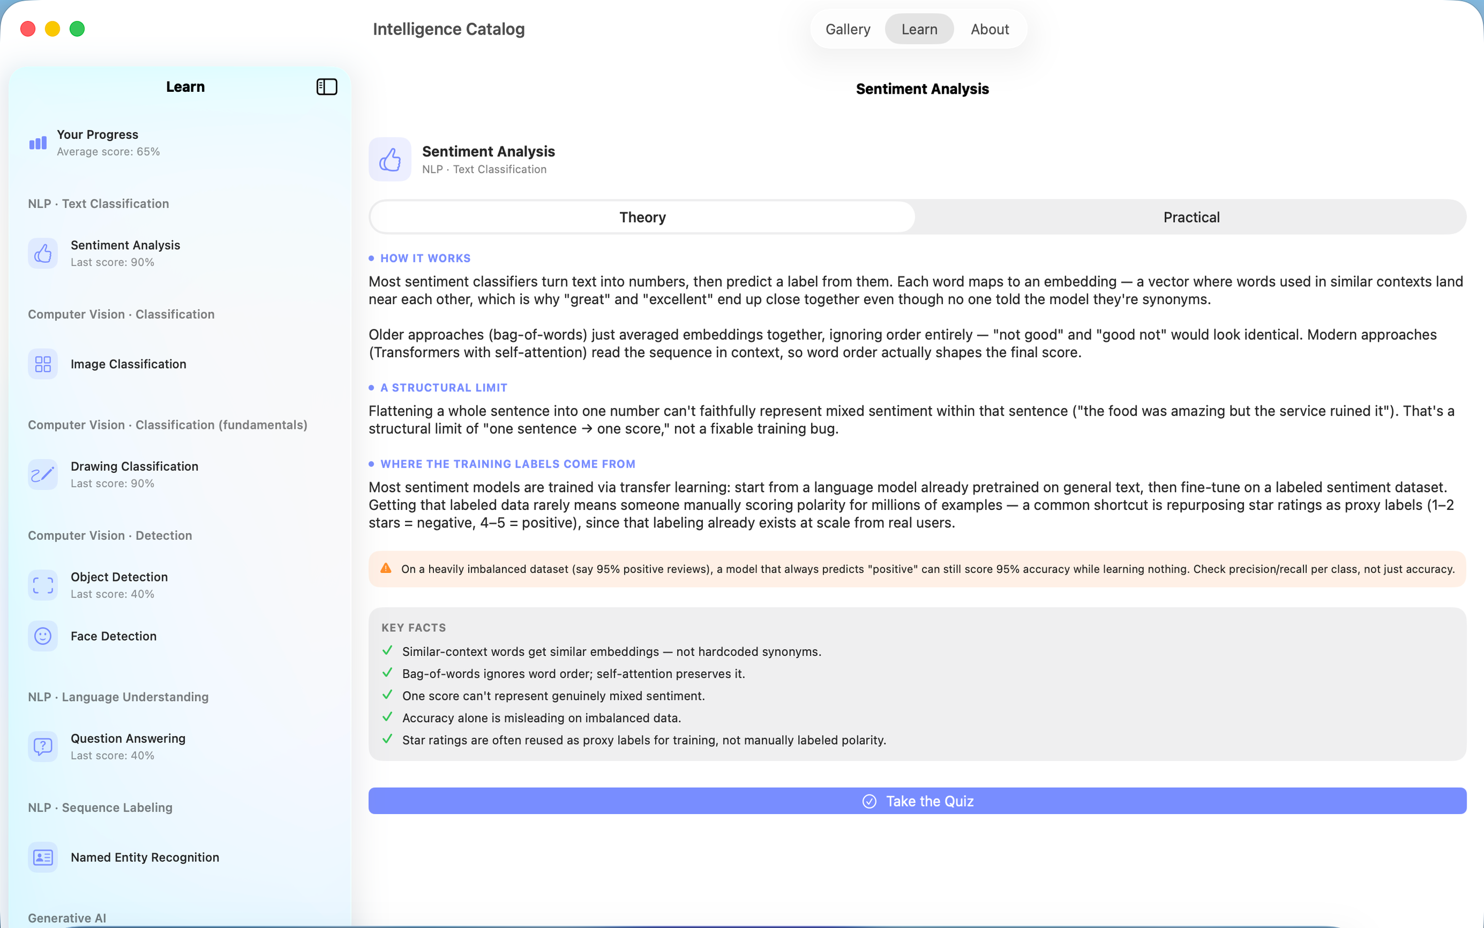Click the Image Classification grid icon
Screen dimensions: 1484x928
coord(43,364)
